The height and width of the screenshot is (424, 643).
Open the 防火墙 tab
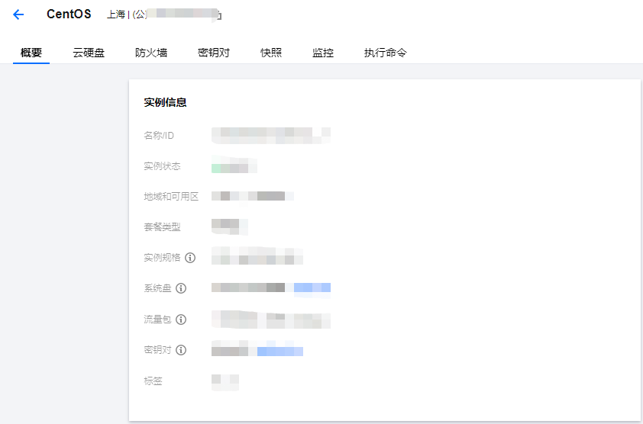point(151,53)
